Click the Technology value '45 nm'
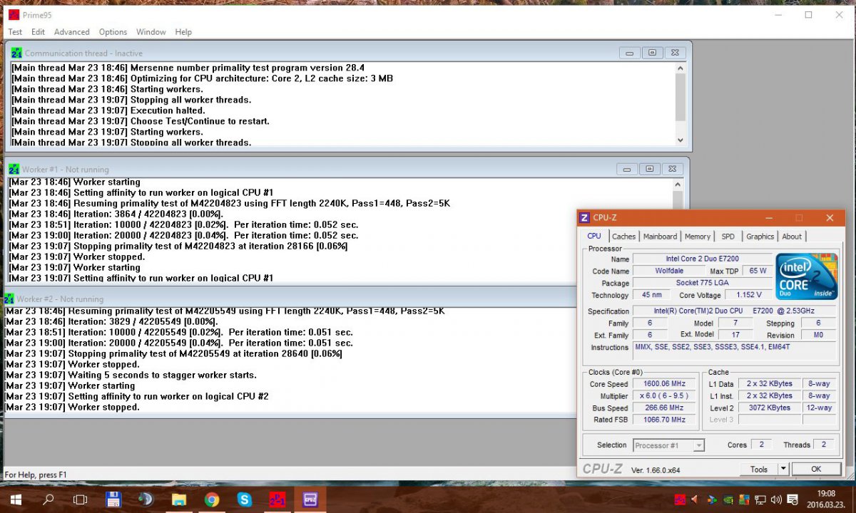This screenshot has height=513, width=856. pos(651,295)
